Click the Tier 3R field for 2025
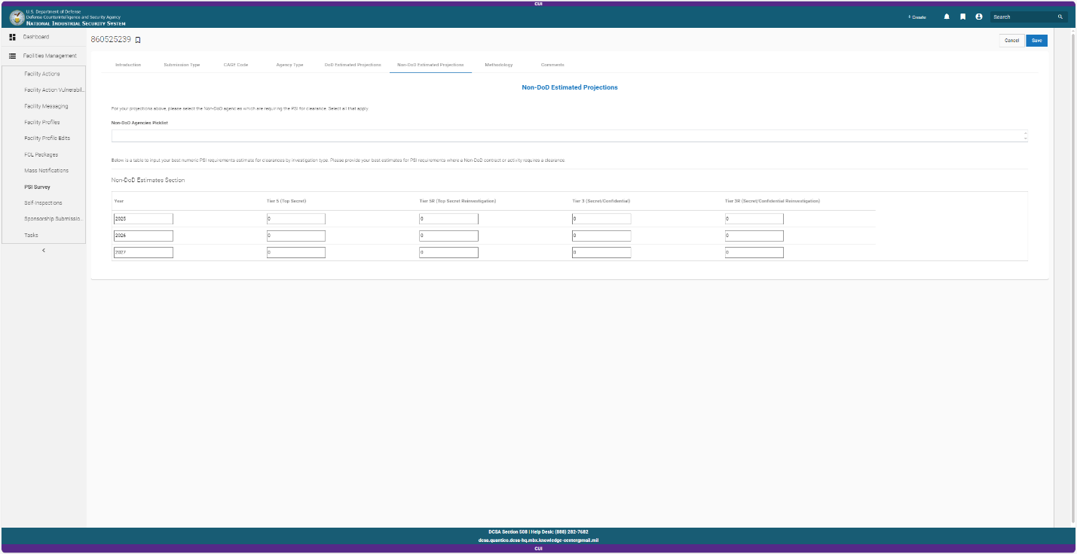Viewport: 1077px width, 554px height. (x=754, y=219)
